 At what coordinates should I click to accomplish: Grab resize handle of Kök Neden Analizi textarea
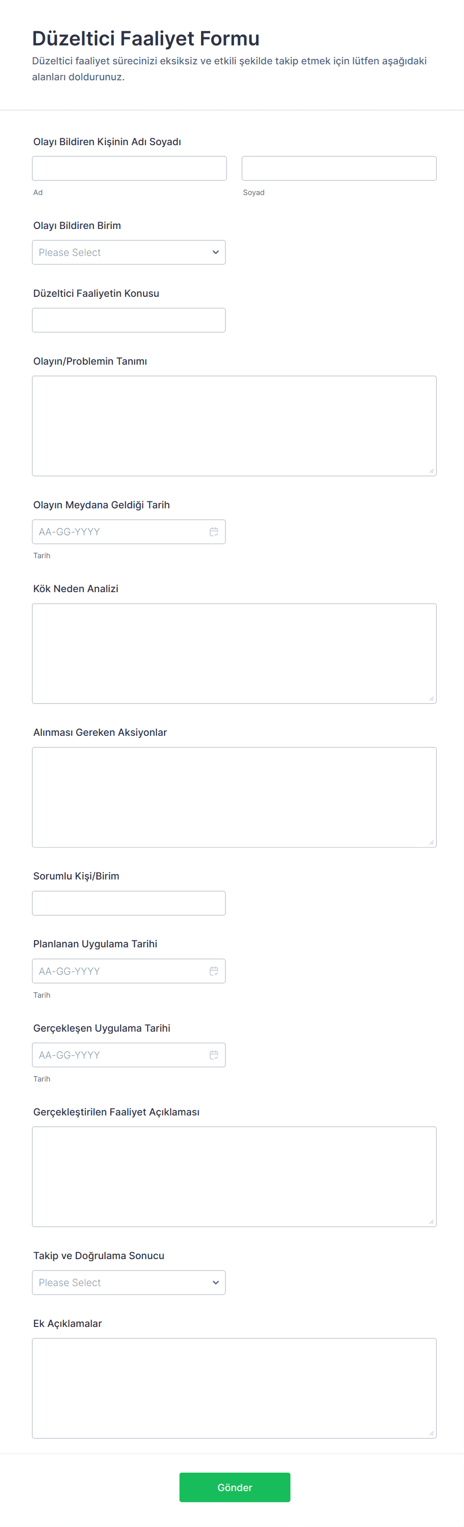pyautogui.click(x=432, y=698)
